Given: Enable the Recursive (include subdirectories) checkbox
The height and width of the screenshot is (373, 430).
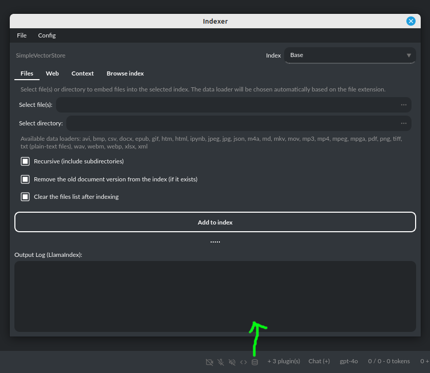Looking at the screenshot, I should click(25, 161).
